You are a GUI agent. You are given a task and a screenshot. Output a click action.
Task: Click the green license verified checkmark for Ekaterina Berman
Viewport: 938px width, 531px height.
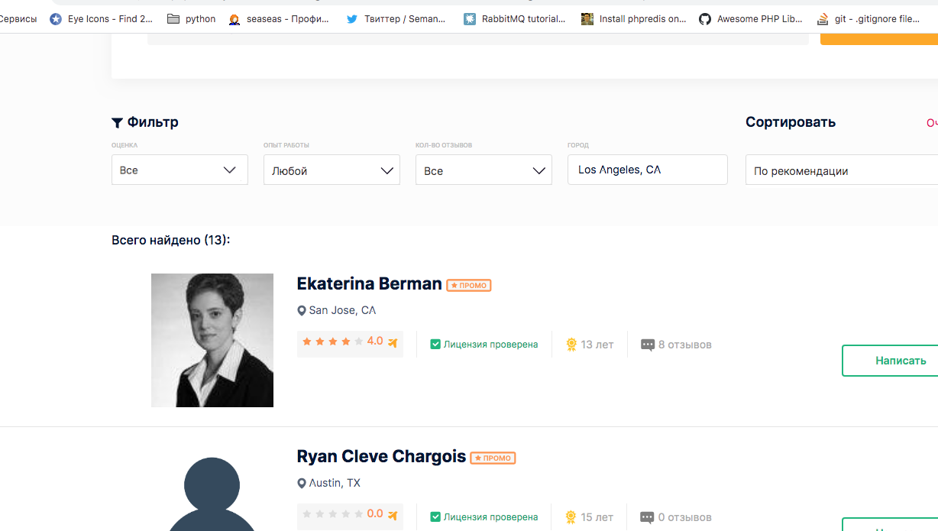click(x=435, y=345)
